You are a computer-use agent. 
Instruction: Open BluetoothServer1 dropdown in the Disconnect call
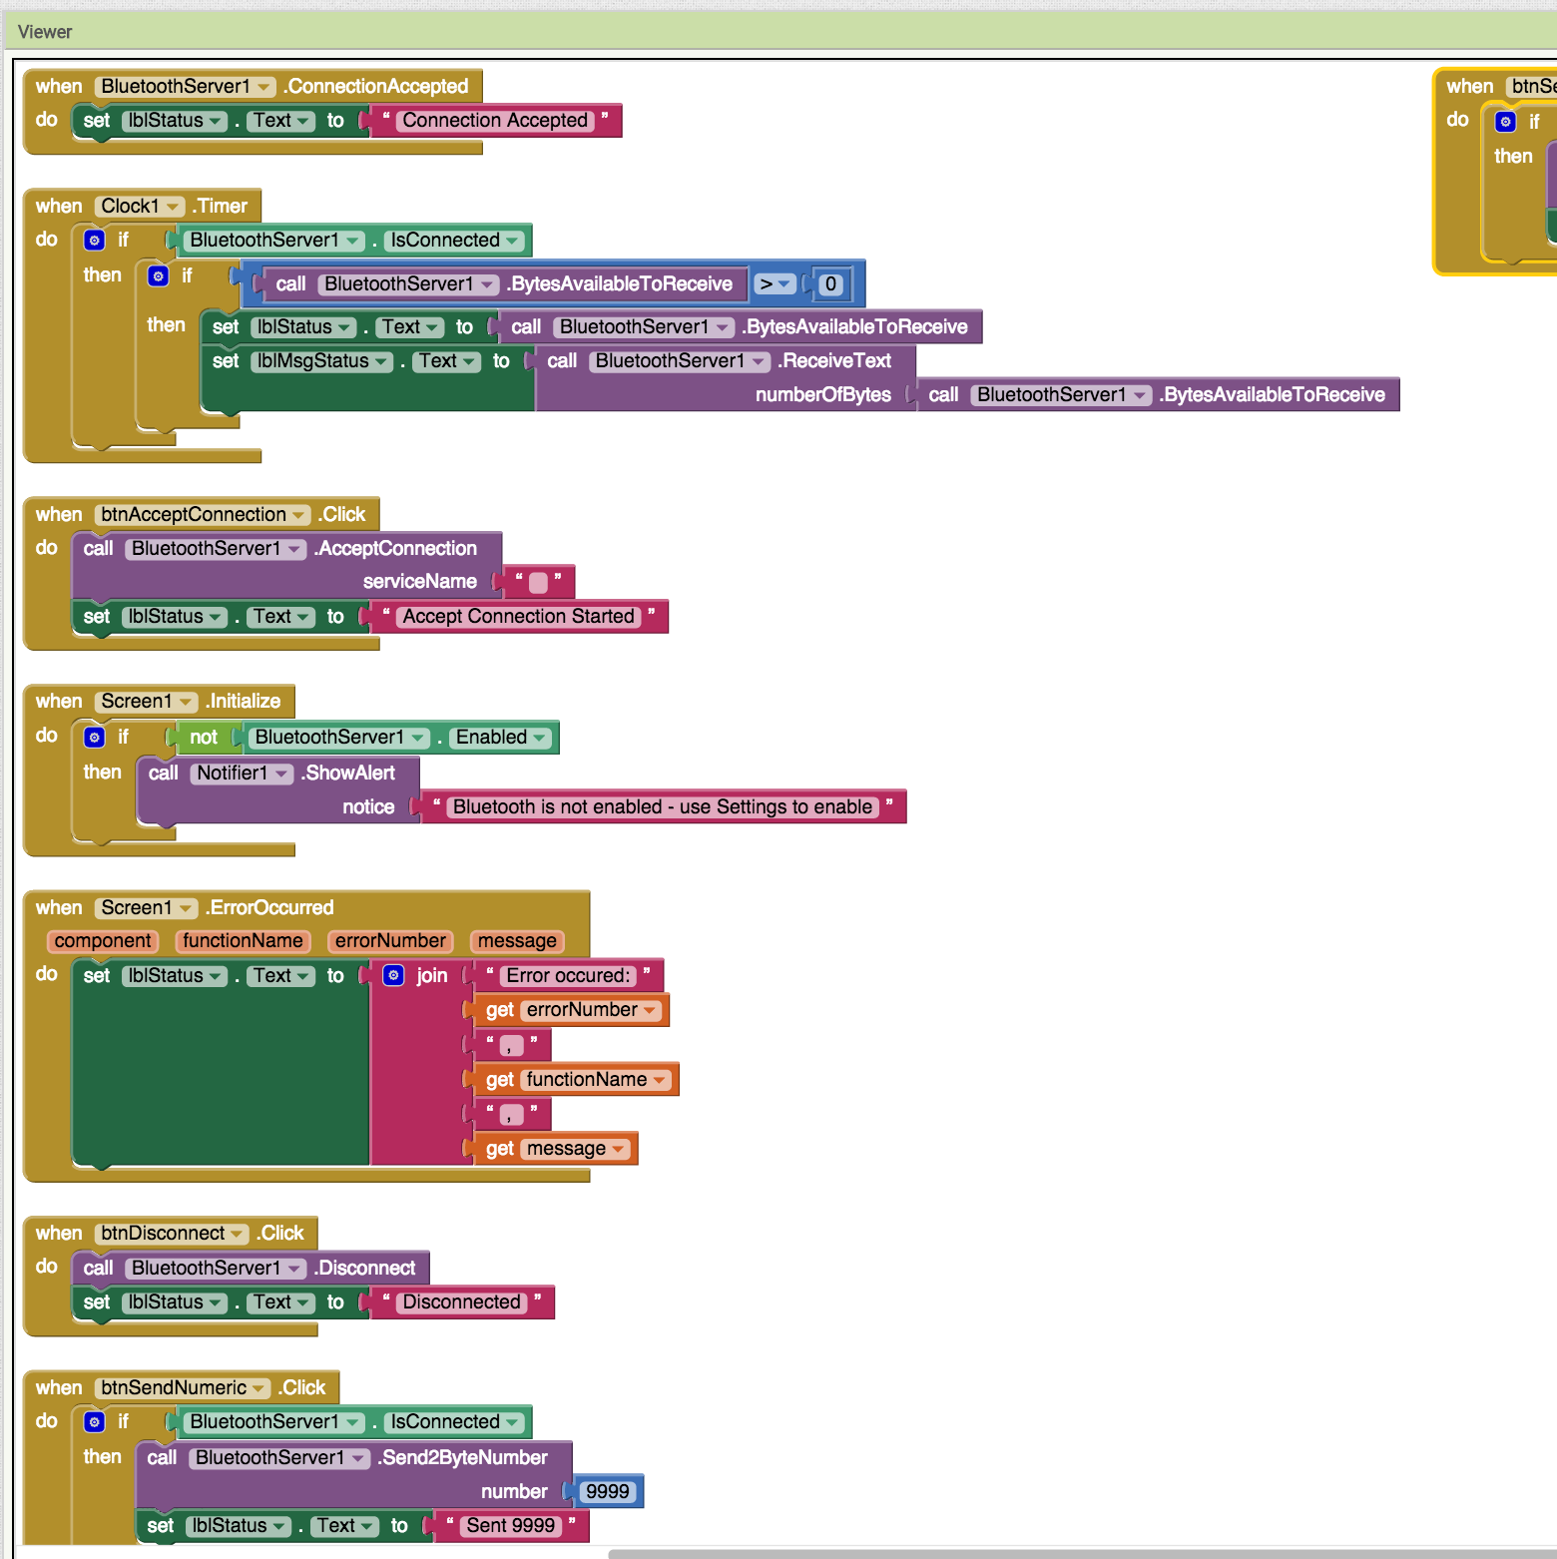[216, 1269]
